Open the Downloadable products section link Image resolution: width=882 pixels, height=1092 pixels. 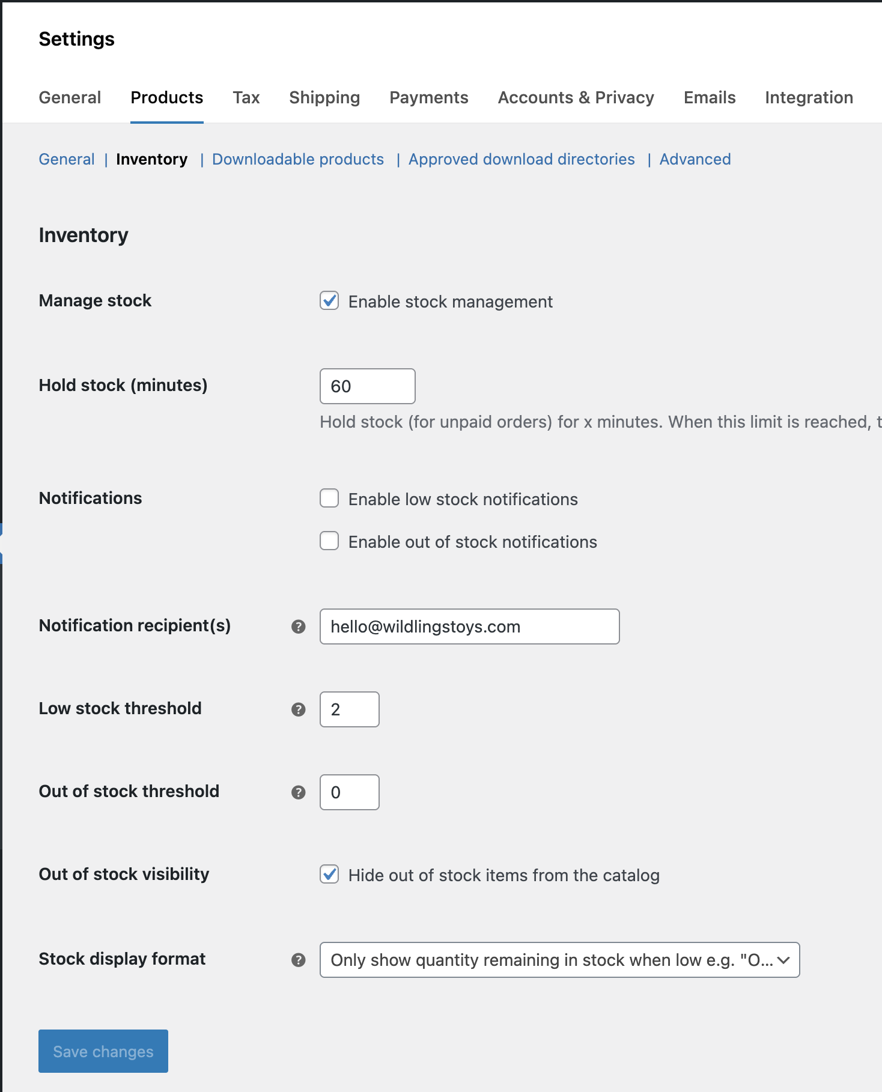tap(298, 159)
